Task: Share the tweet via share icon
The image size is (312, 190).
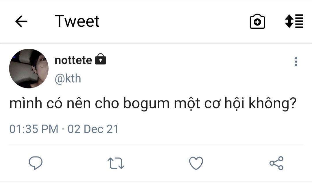Action: [276, 163]
